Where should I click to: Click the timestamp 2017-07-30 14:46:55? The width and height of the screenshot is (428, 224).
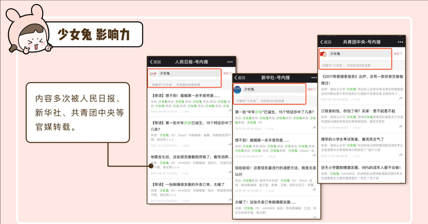(335, 99)
